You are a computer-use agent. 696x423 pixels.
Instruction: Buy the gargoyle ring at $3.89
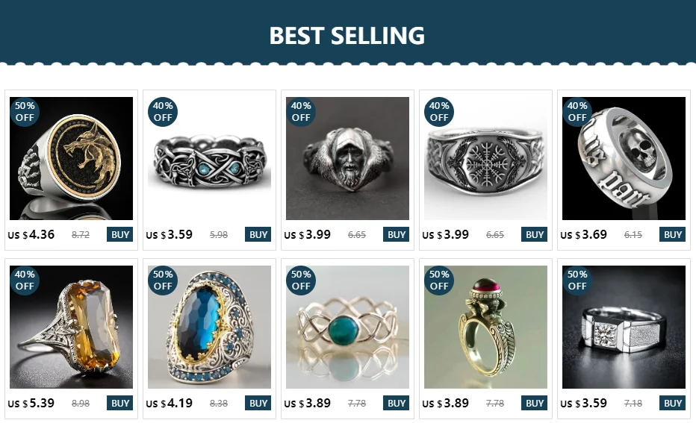(534, 403)
